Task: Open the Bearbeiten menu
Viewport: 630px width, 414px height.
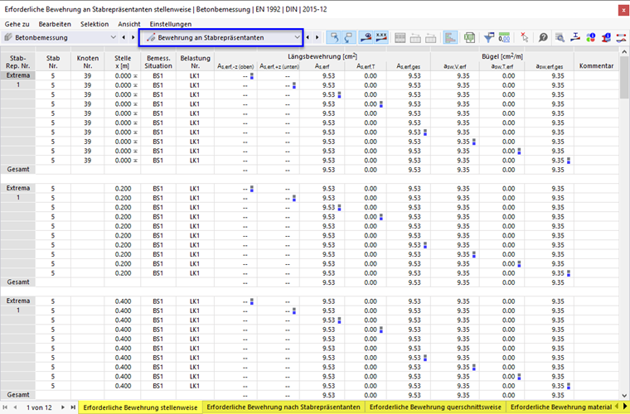Action: [55, 24]
